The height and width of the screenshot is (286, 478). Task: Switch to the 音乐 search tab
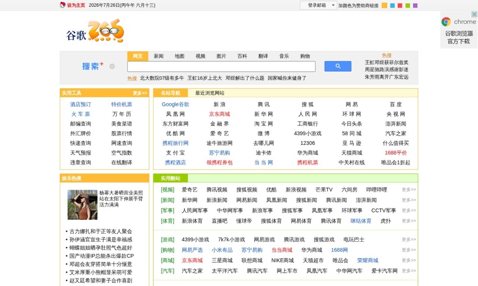coord(284,56)
